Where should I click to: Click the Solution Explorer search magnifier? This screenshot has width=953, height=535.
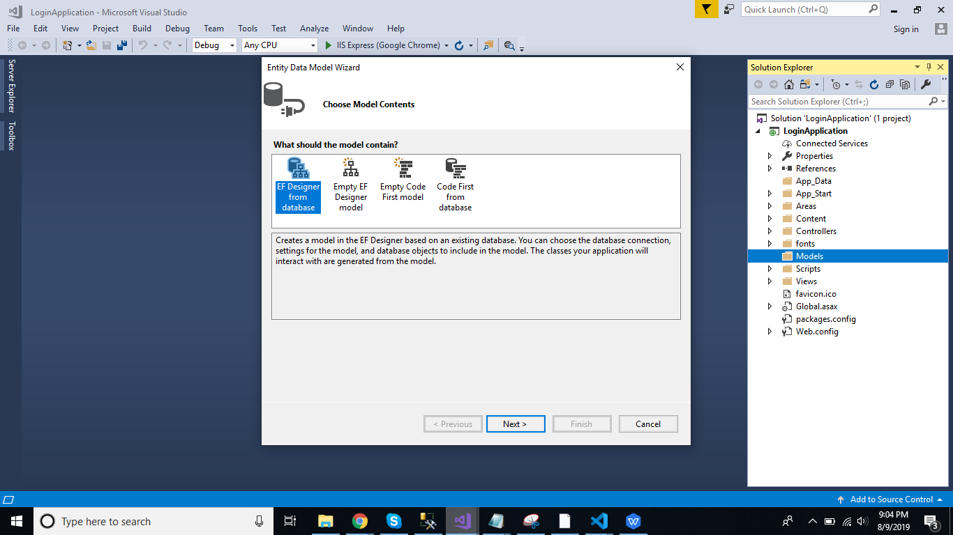(x=933, y=102)
